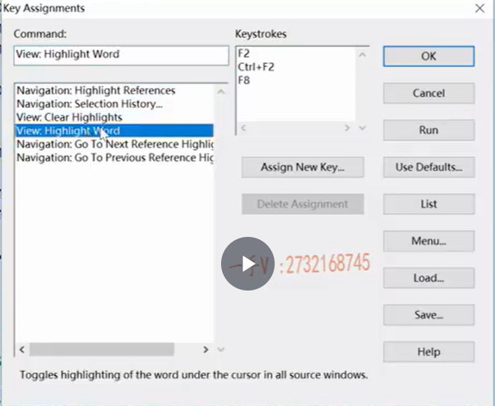Click command list scroll-down arrow

221,349
